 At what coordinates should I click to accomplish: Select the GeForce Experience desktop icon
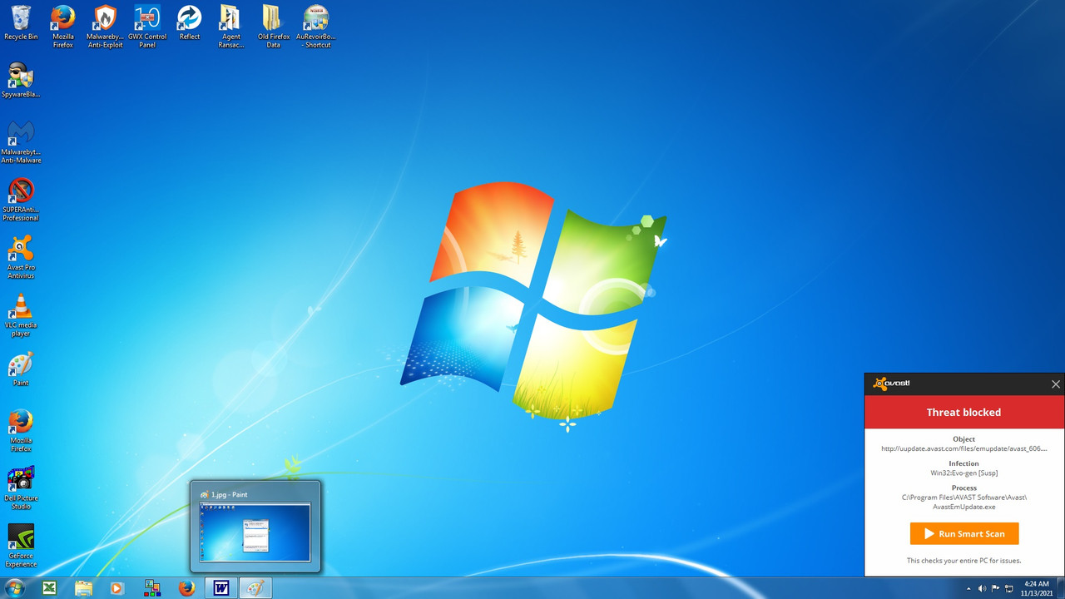(x=21, y=545)
